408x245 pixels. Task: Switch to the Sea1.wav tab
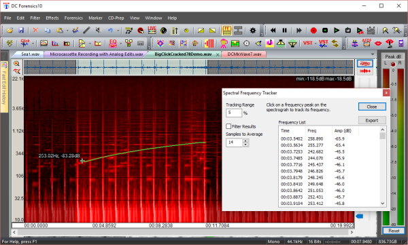coord(30,54)
